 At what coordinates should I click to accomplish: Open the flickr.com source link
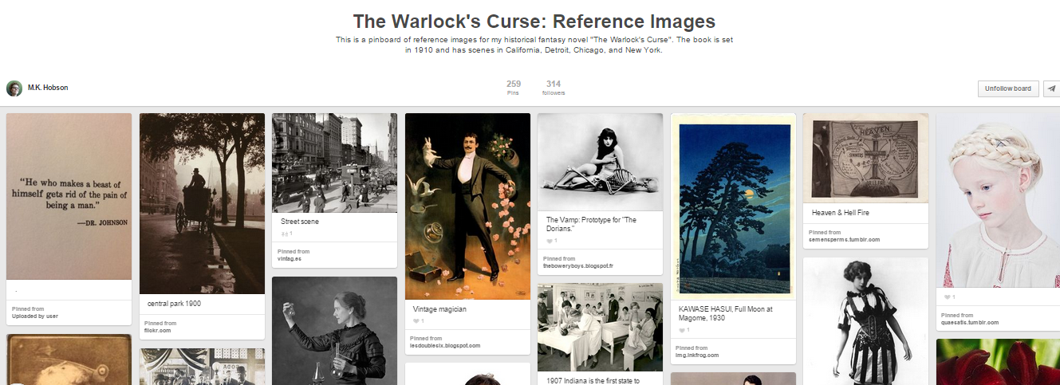pos(159,330)
